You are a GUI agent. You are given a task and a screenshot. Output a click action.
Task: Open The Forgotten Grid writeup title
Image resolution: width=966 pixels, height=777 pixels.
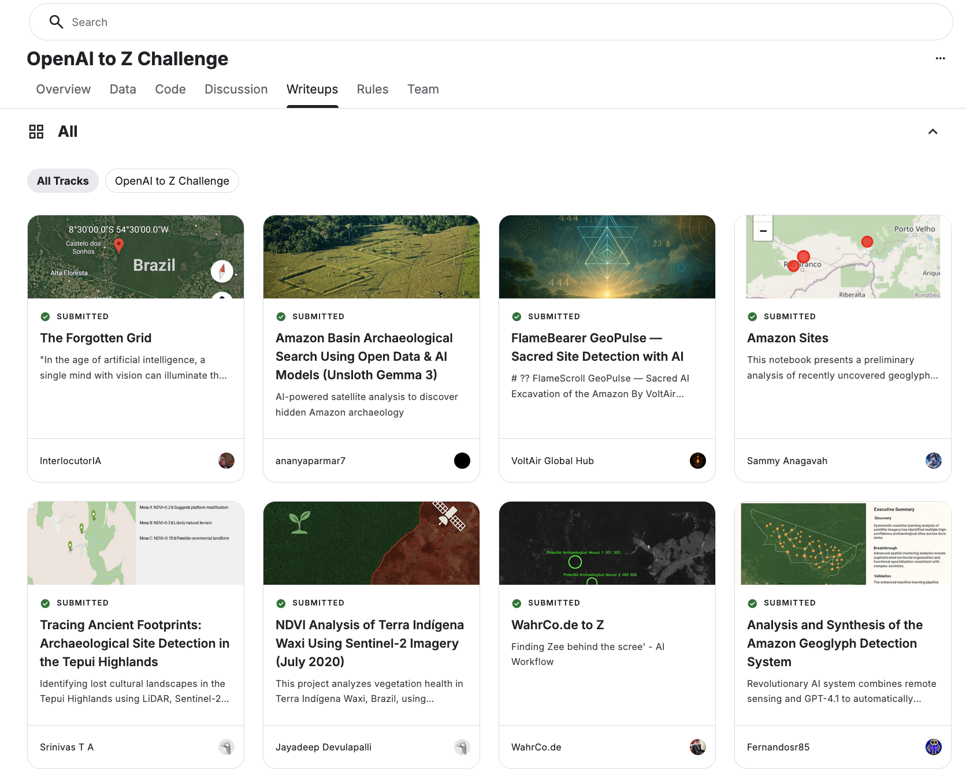click(x=96, y=338)
